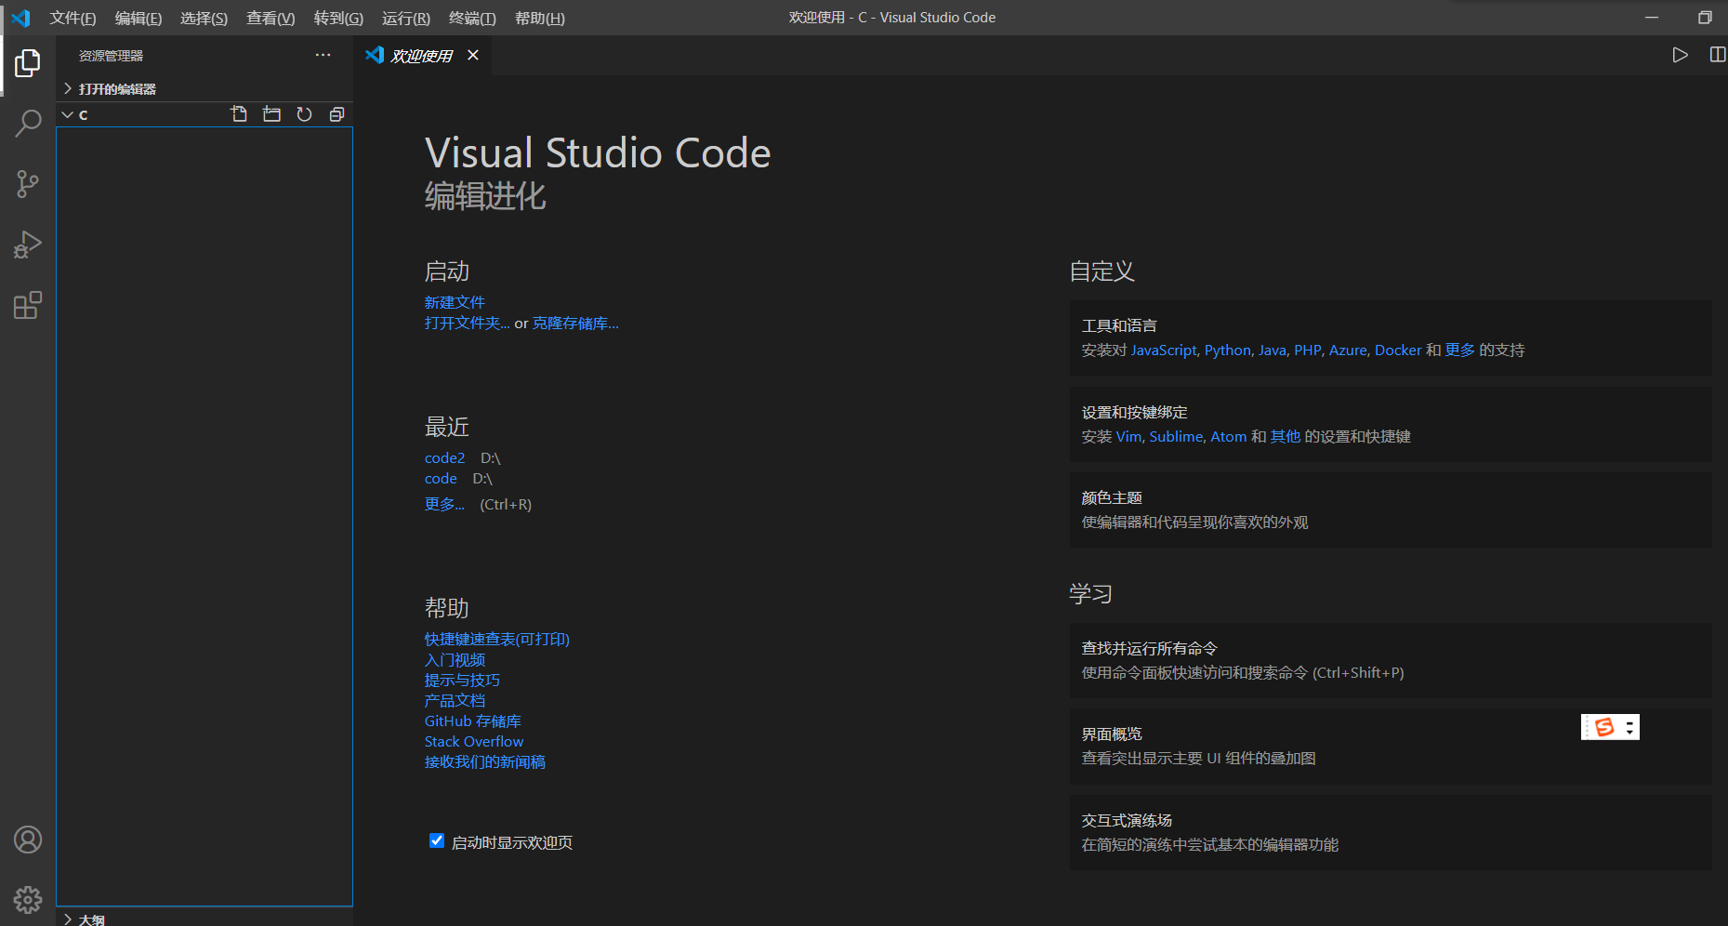
Task: Open the Run and Debug view
Action: pyautogui.click(x=28, y=245)
